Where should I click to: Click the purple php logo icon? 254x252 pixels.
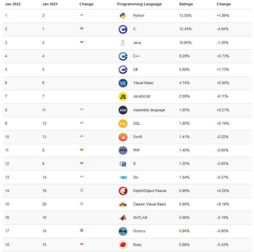123,150
